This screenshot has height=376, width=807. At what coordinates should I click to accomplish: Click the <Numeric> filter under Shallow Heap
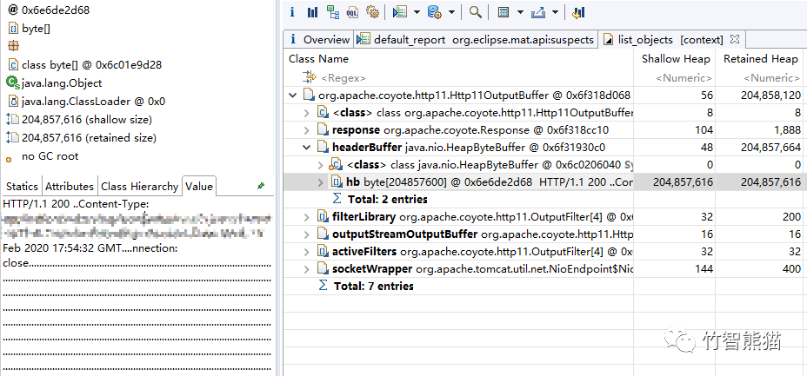point(684,78)
